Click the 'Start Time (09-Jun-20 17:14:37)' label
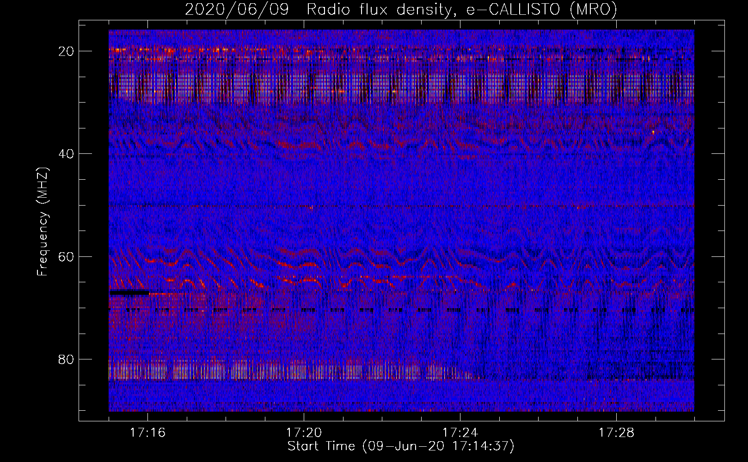This screenshot has width=748, height=462. [401, 446]
